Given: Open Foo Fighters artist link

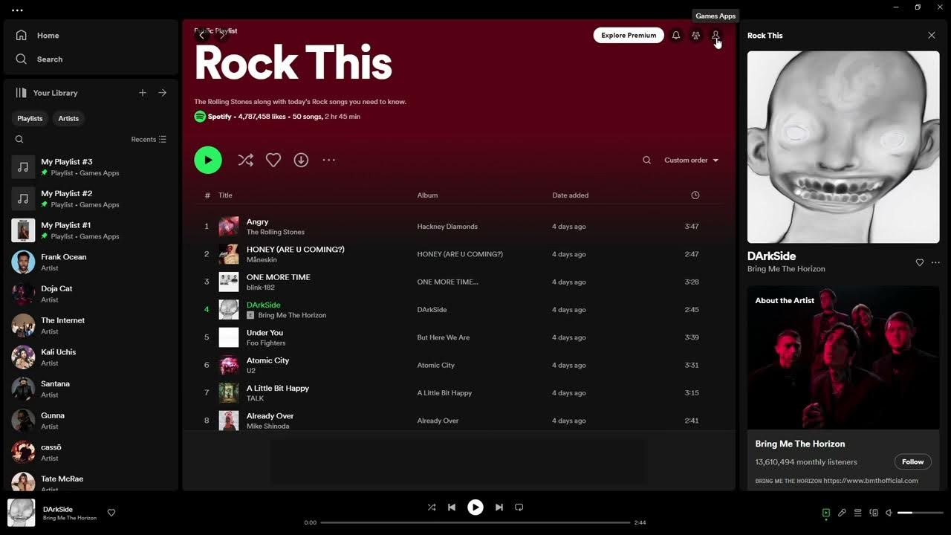Looking at the screenshot, I should [x=266, y=343].
